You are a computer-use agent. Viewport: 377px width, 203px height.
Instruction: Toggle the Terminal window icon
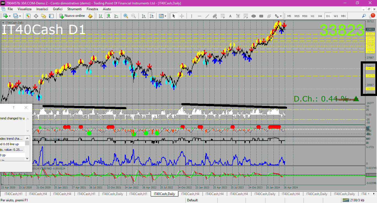51,16
